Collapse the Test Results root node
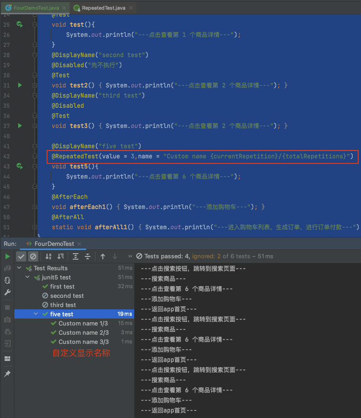The width and height of the screenshot is (361, 418). (x=19, y=267)
